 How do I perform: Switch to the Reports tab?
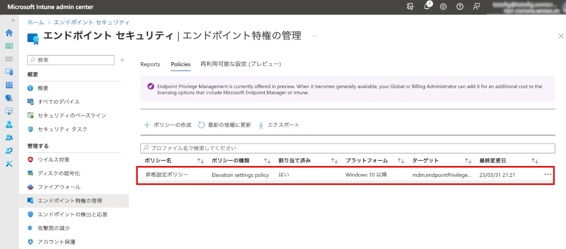point(150,64)
